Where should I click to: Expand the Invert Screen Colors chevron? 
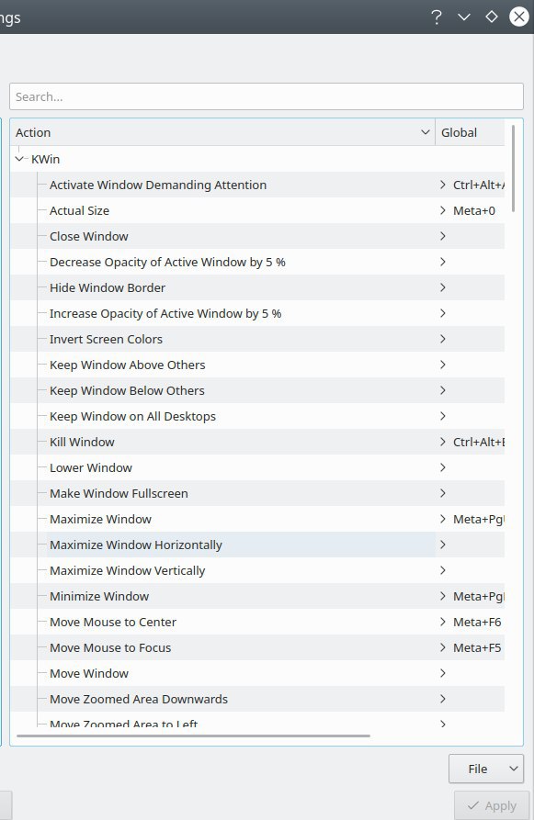[x=443, y=339]
